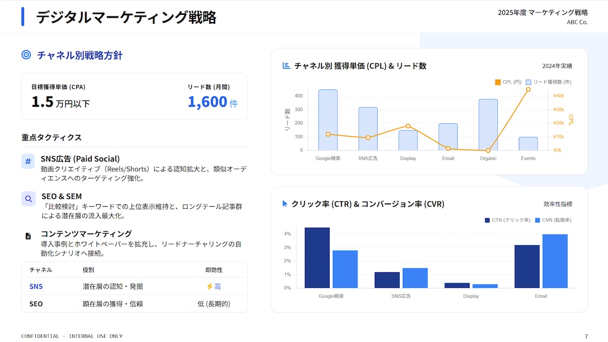The height and width of the screenshot is (342, 608).
Task: Click the 低 (長期的) cell
Action: pyautogui.click(x=214, y=304)
